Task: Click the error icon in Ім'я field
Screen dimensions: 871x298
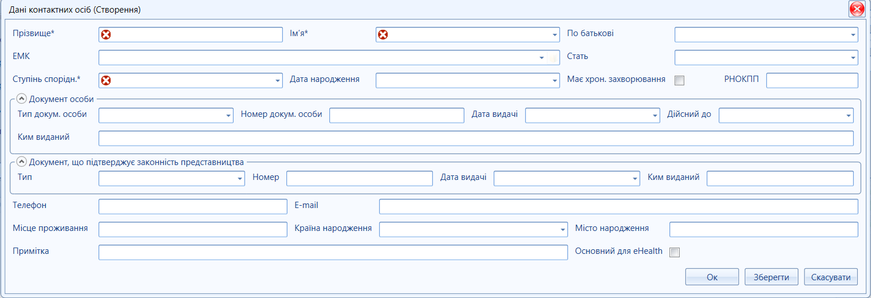Action: point(383,35)
